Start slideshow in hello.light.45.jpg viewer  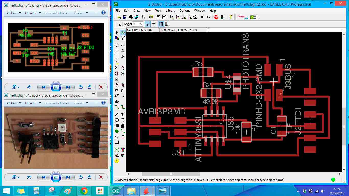click(56, 177)
